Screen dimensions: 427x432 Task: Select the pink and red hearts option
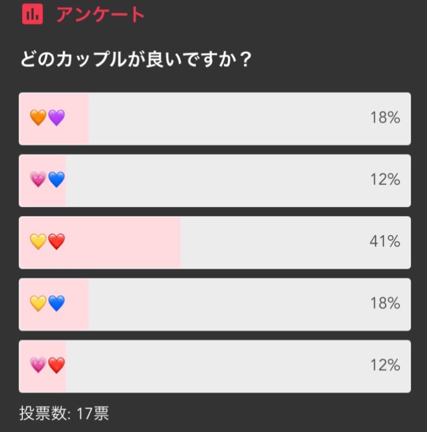click(x=214, y=367)
